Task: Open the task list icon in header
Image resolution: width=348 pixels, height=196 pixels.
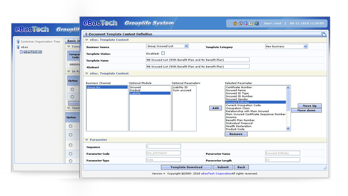Action: (246, 24)
